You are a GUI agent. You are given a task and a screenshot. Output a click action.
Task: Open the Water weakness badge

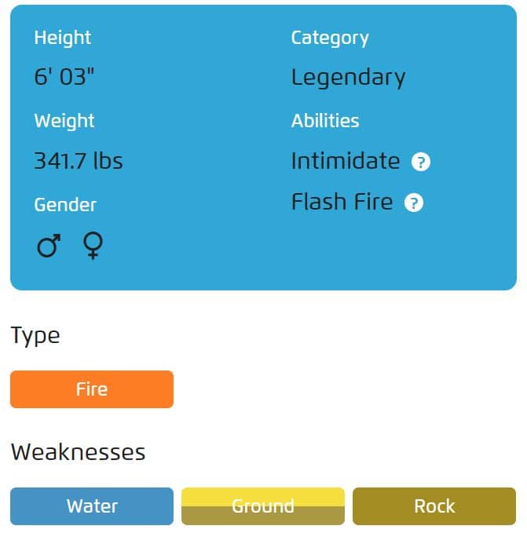(x=92, y=506)
